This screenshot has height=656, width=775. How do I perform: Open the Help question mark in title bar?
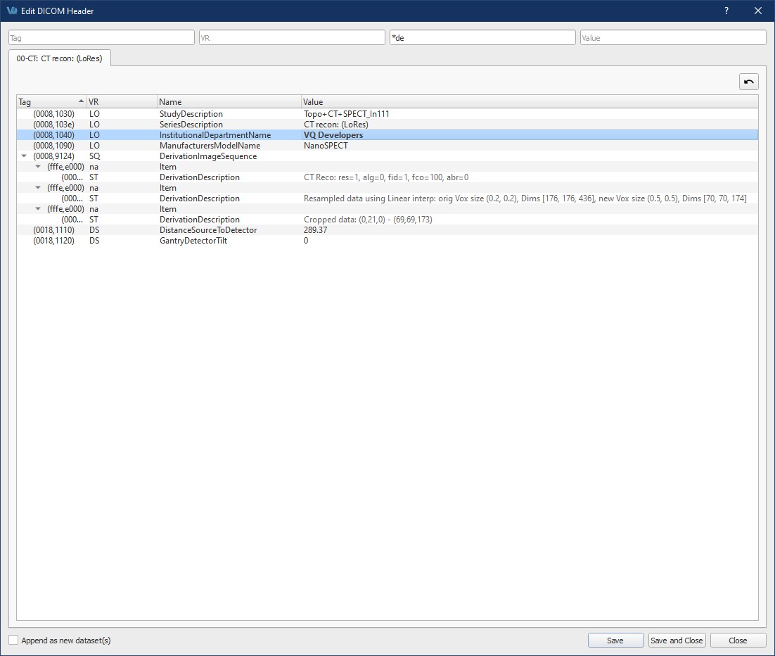click(725, 11)
